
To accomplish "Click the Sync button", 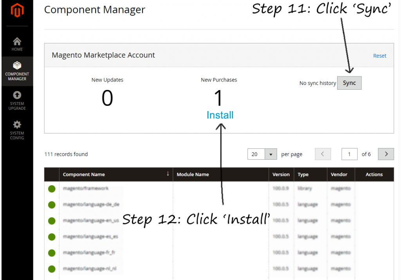I will (349, 83).
